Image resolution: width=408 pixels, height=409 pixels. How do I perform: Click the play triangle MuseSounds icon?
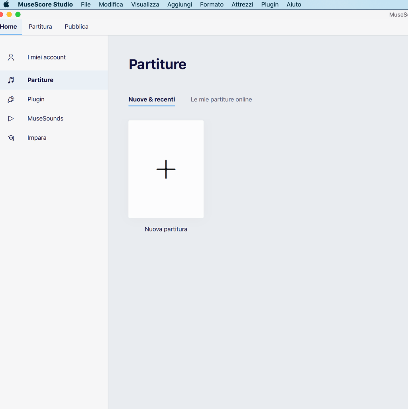(11, 119)
